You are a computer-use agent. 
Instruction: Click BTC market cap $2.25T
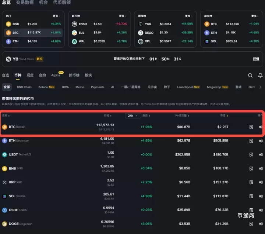pos(223,127)
